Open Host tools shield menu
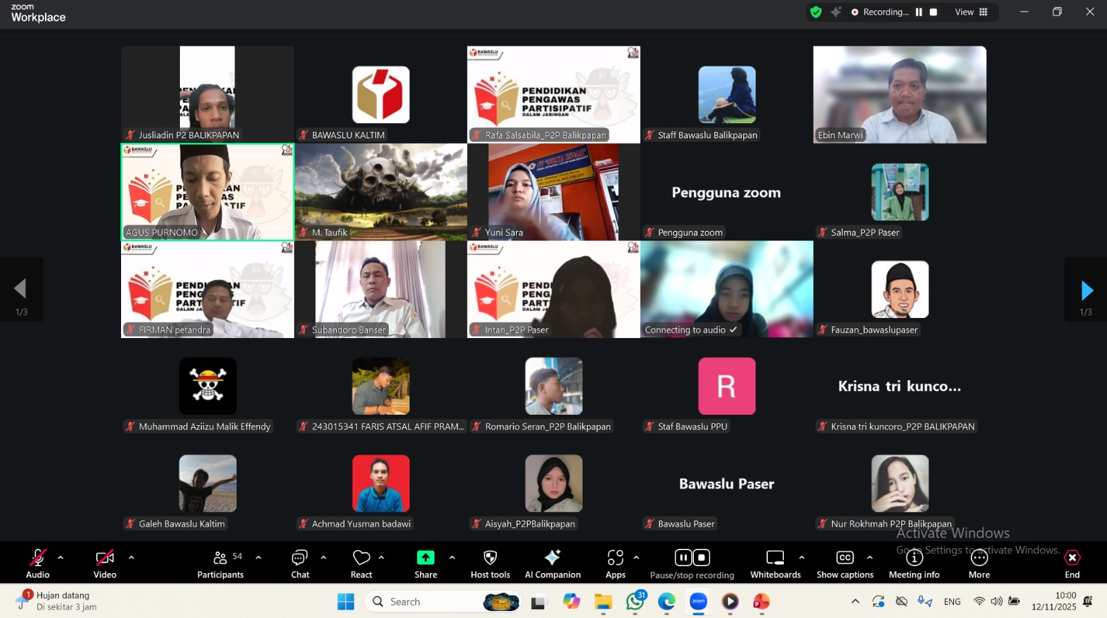This screenshot has width=1107, height=618. [x=491, y=563]
